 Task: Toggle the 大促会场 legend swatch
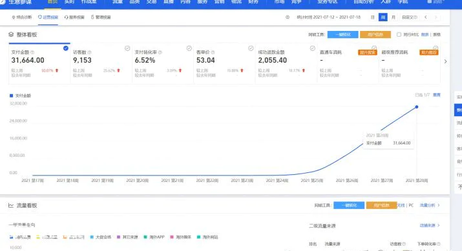click(92, 237)
